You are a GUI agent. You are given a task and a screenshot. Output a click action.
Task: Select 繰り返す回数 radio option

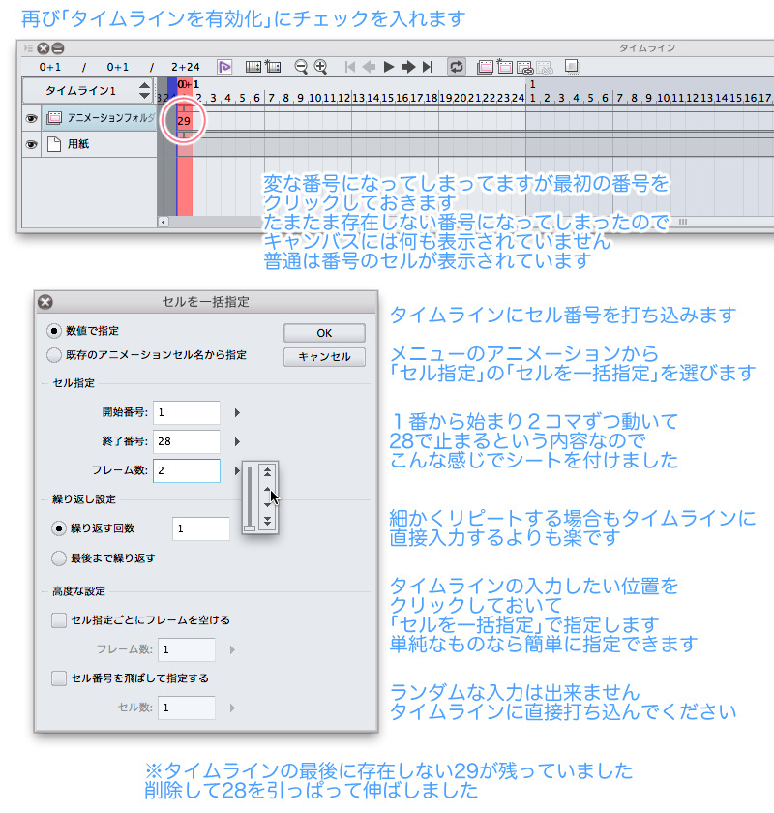tap(59, 528)
